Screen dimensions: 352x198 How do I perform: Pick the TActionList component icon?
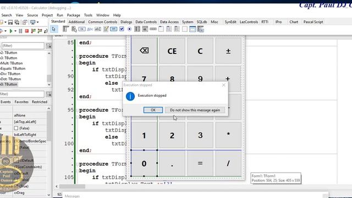200,29
